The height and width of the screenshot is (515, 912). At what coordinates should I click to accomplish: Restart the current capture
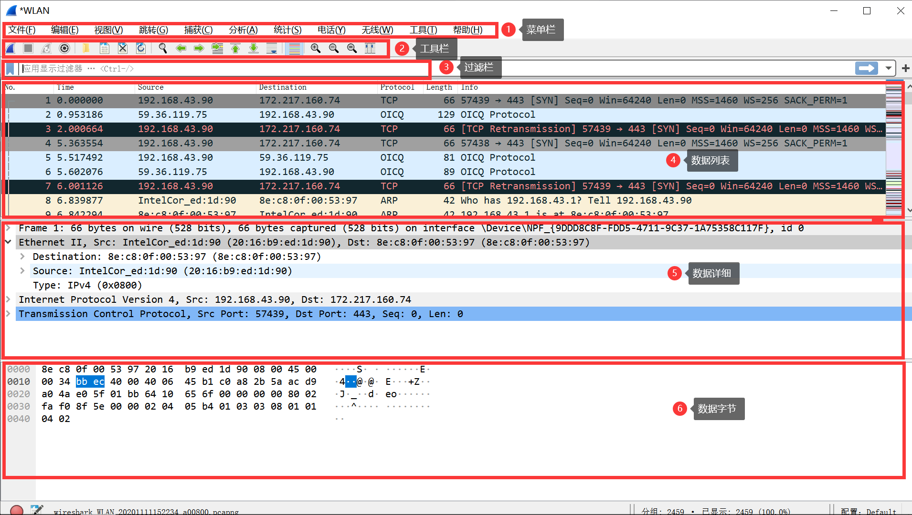click(46, 48)
